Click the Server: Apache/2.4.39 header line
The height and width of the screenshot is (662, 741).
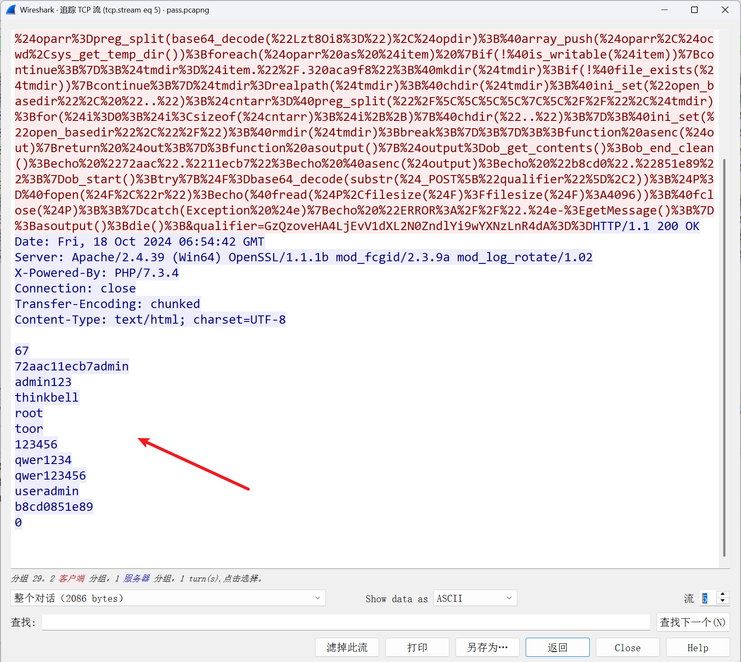click(x=303, y=257)
